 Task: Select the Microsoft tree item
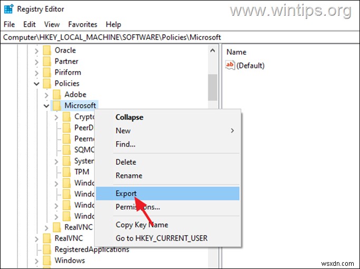[80, 105]
